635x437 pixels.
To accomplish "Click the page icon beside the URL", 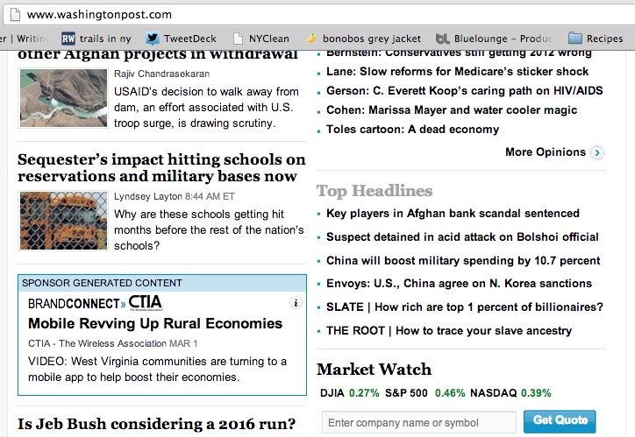I will click(12, 14).
